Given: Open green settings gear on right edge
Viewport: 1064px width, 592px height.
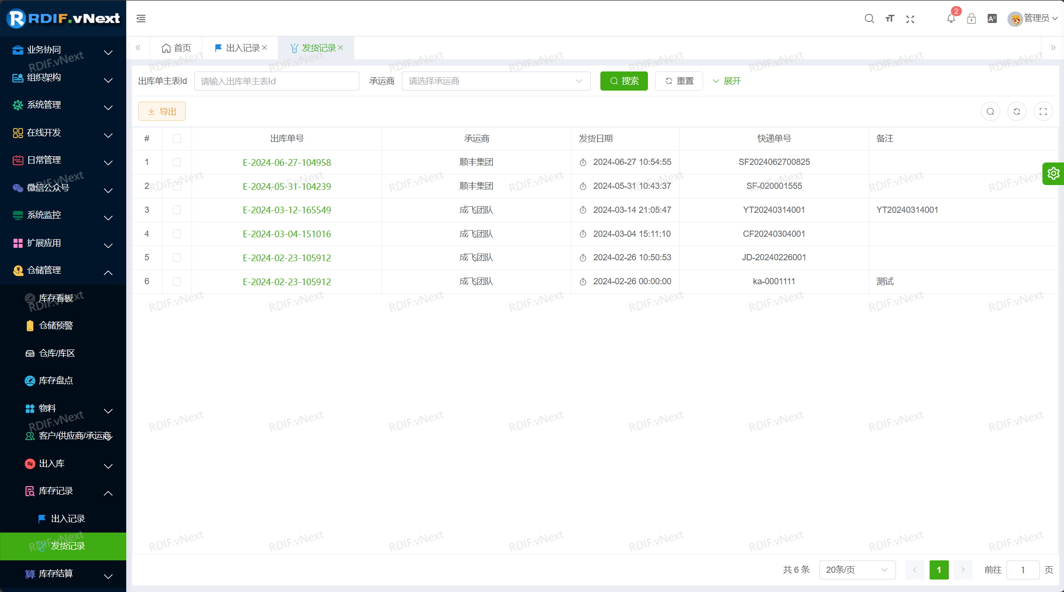Looking at the screenshot, I should click(x=1053, y=174).
